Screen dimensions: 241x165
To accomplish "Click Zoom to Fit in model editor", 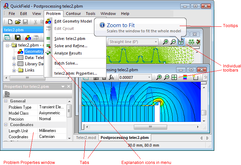I will (181, 42).
